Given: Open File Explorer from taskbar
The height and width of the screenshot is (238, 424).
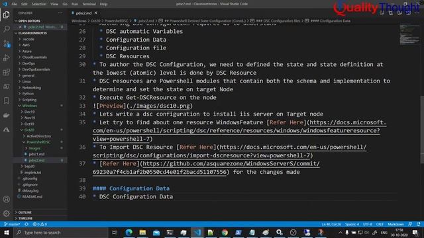Looking at the screenshot, I should point(142,232).
